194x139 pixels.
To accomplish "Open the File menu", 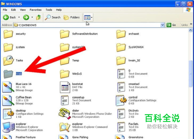I will [5, 10].
